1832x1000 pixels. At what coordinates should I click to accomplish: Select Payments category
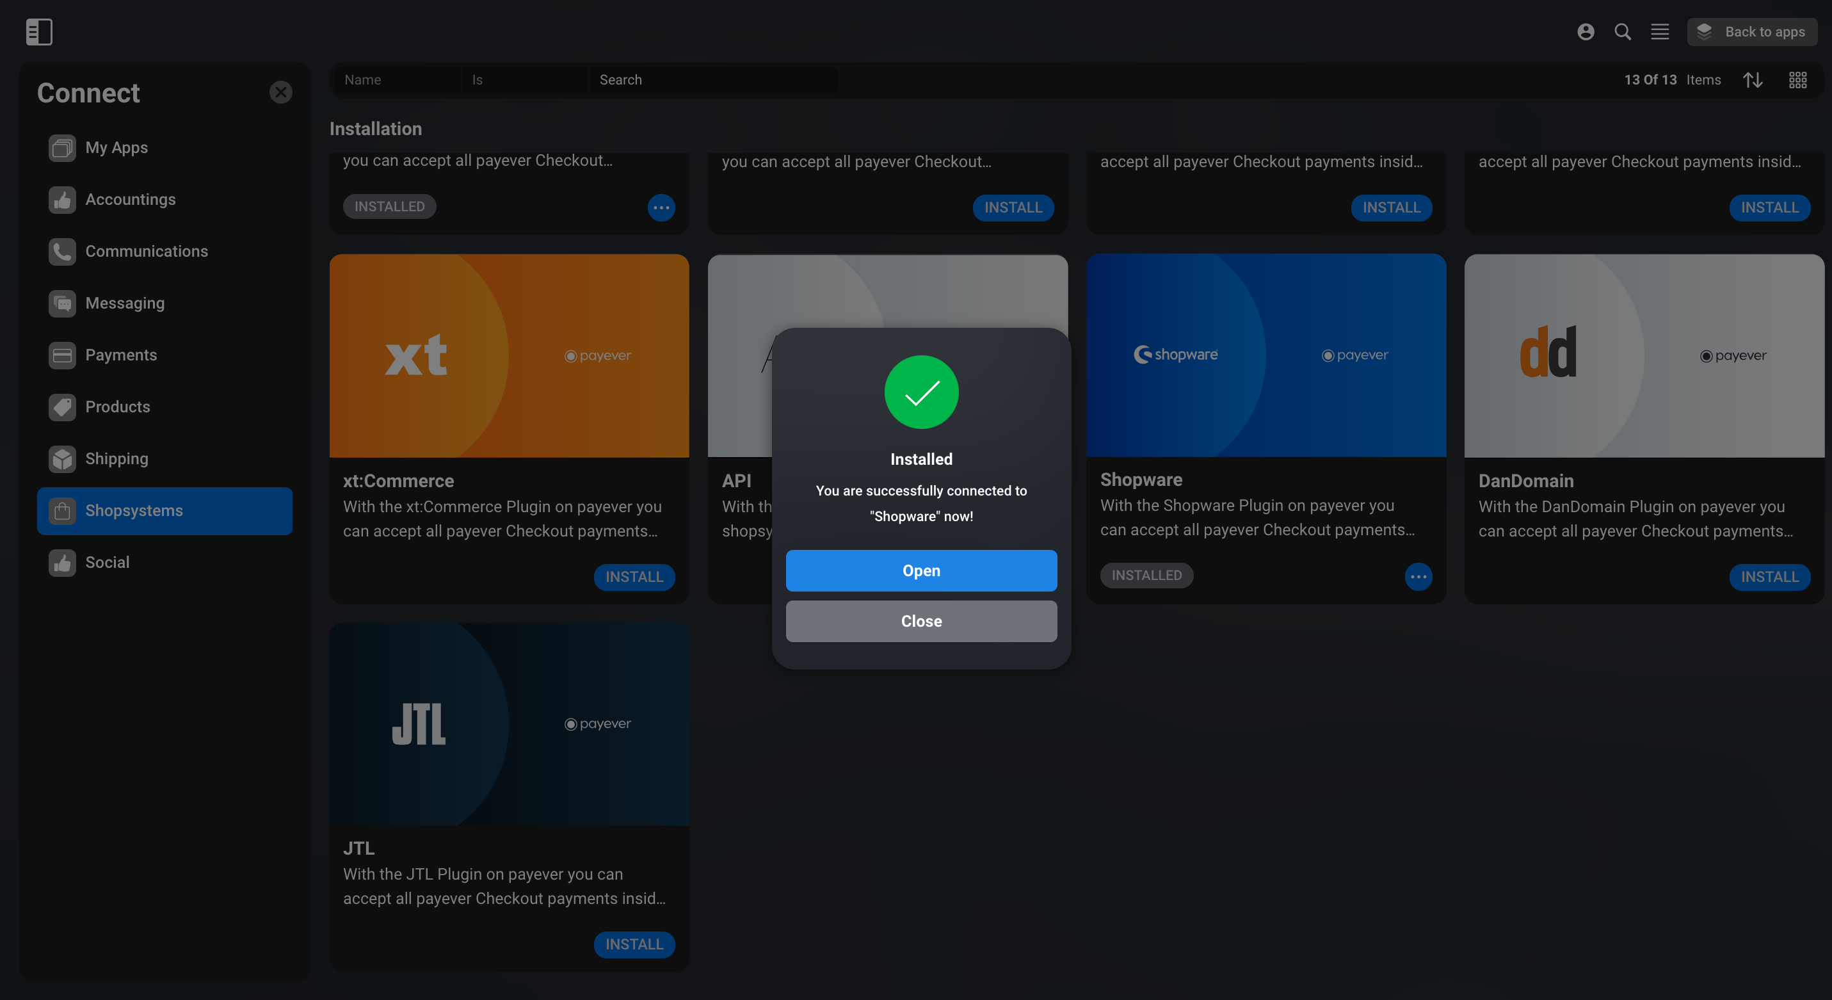[165, 355]
